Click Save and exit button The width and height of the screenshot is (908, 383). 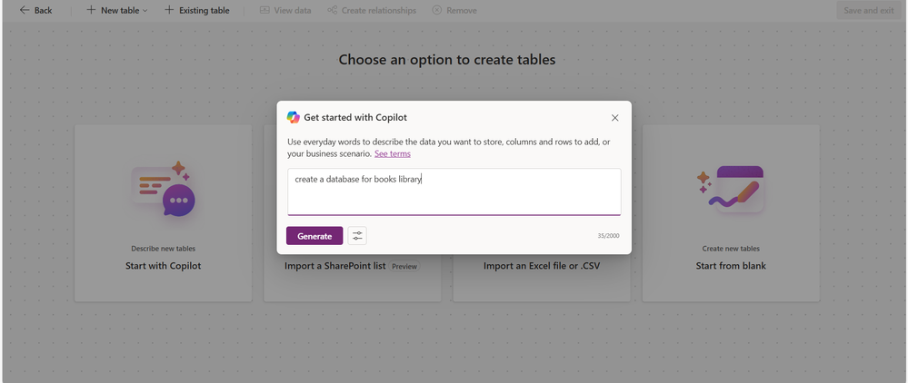point(868,10)
